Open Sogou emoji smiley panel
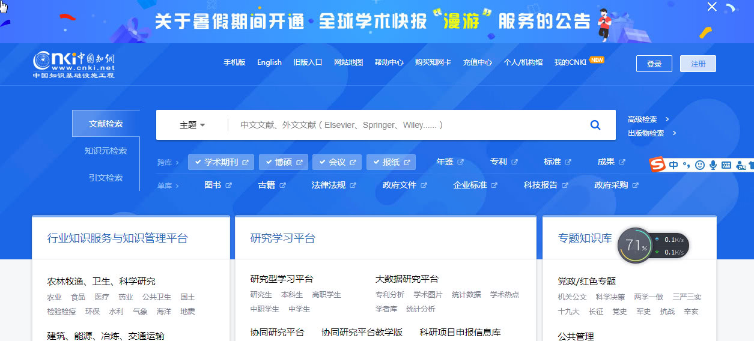This screenshot has height=341, width=754. click(699, 164)
